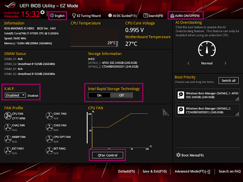Open AI OC Guide(F11)

click(122, 16)
